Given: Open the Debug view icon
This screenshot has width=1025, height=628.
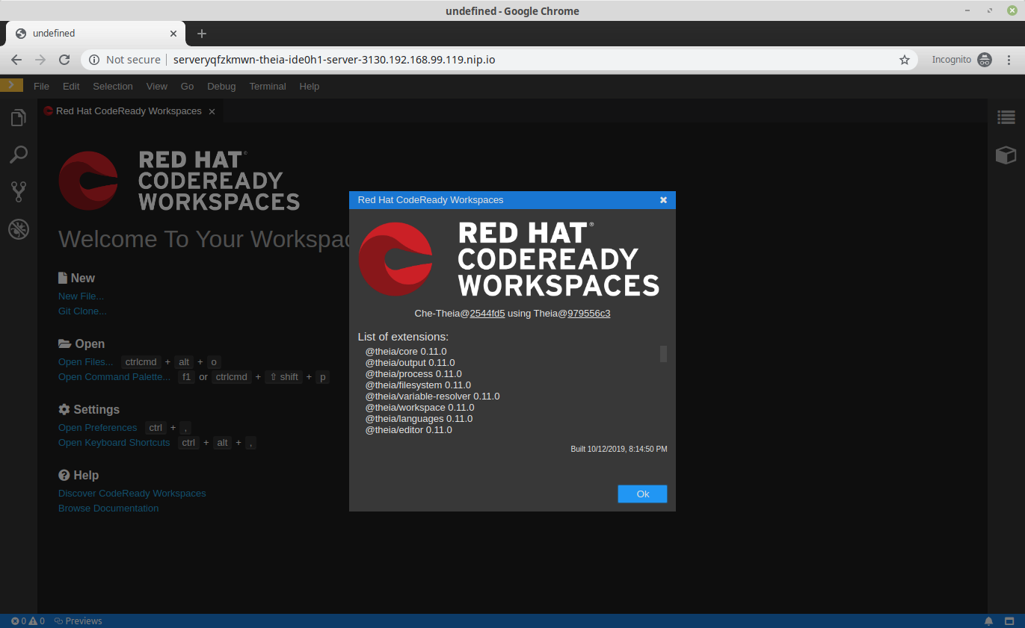Looking at the screenshot, I should click(x=18, y=229).
